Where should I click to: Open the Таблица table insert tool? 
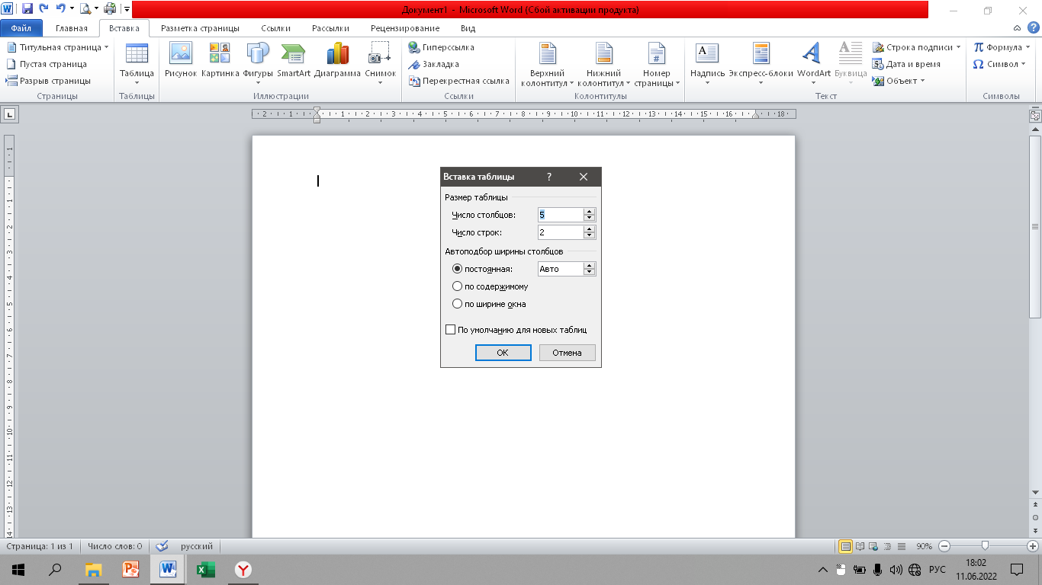[137, 64]
